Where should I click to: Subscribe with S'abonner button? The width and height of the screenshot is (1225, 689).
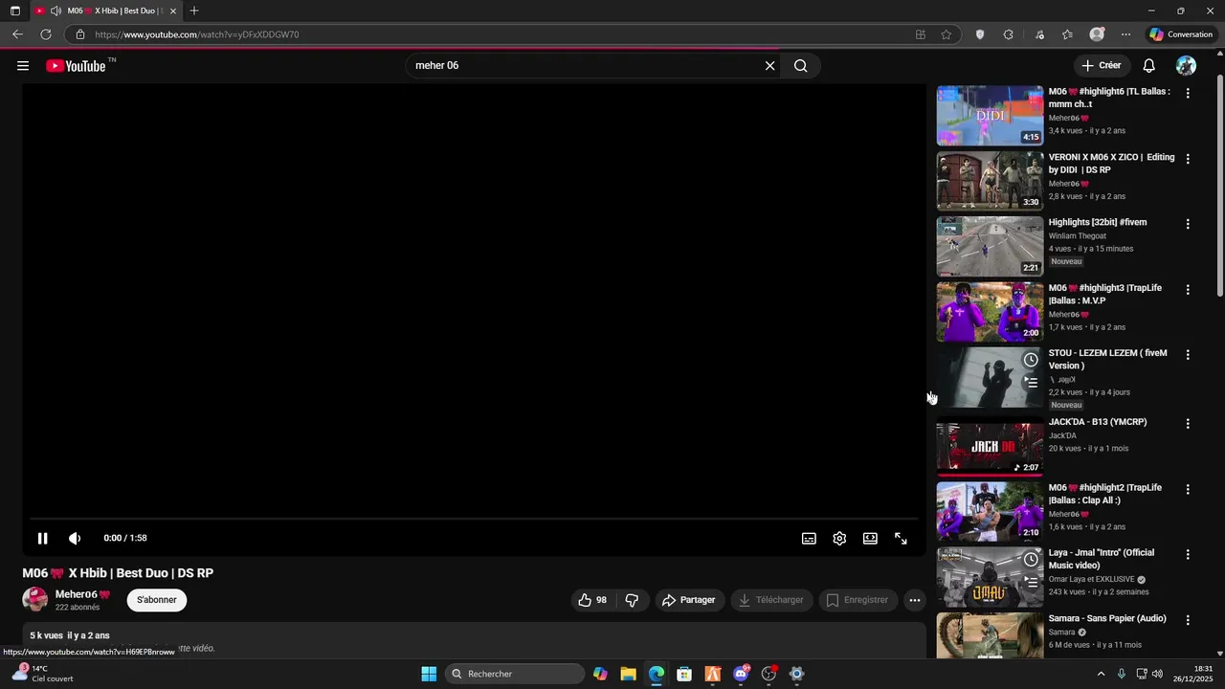pyautogui.click(x=157, y=600)
